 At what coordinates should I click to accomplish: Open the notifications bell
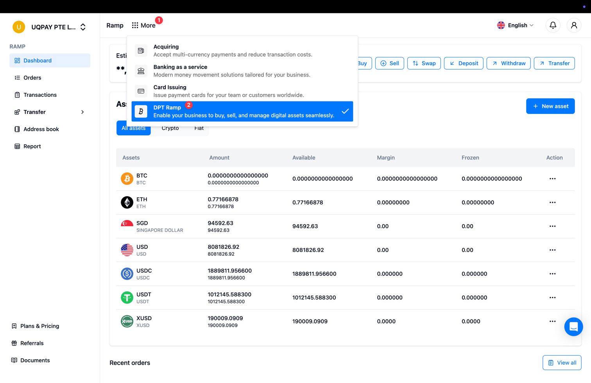(553, 25)
